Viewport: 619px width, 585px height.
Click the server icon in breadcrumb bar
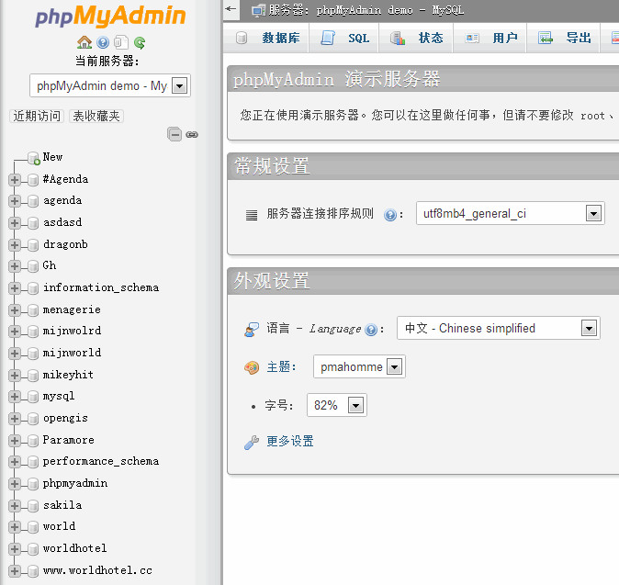258,10
